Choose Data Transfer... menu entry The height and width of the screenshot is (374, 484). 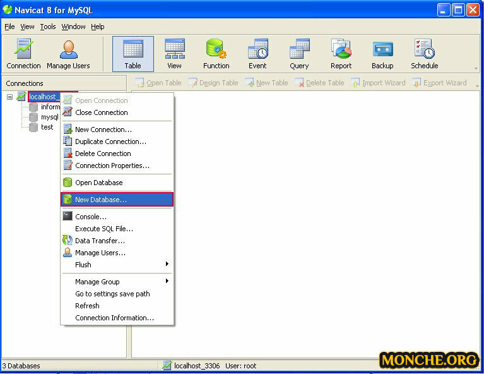pos(100,241)
